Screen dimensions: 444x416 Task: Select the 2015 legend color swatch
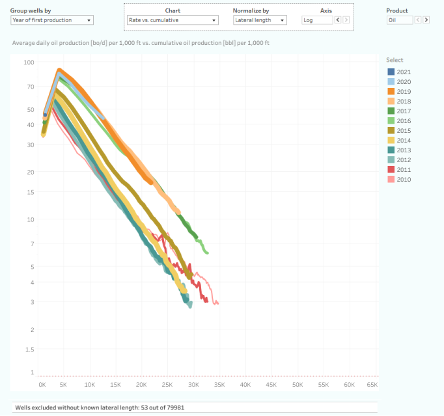(x=391, y=131)
